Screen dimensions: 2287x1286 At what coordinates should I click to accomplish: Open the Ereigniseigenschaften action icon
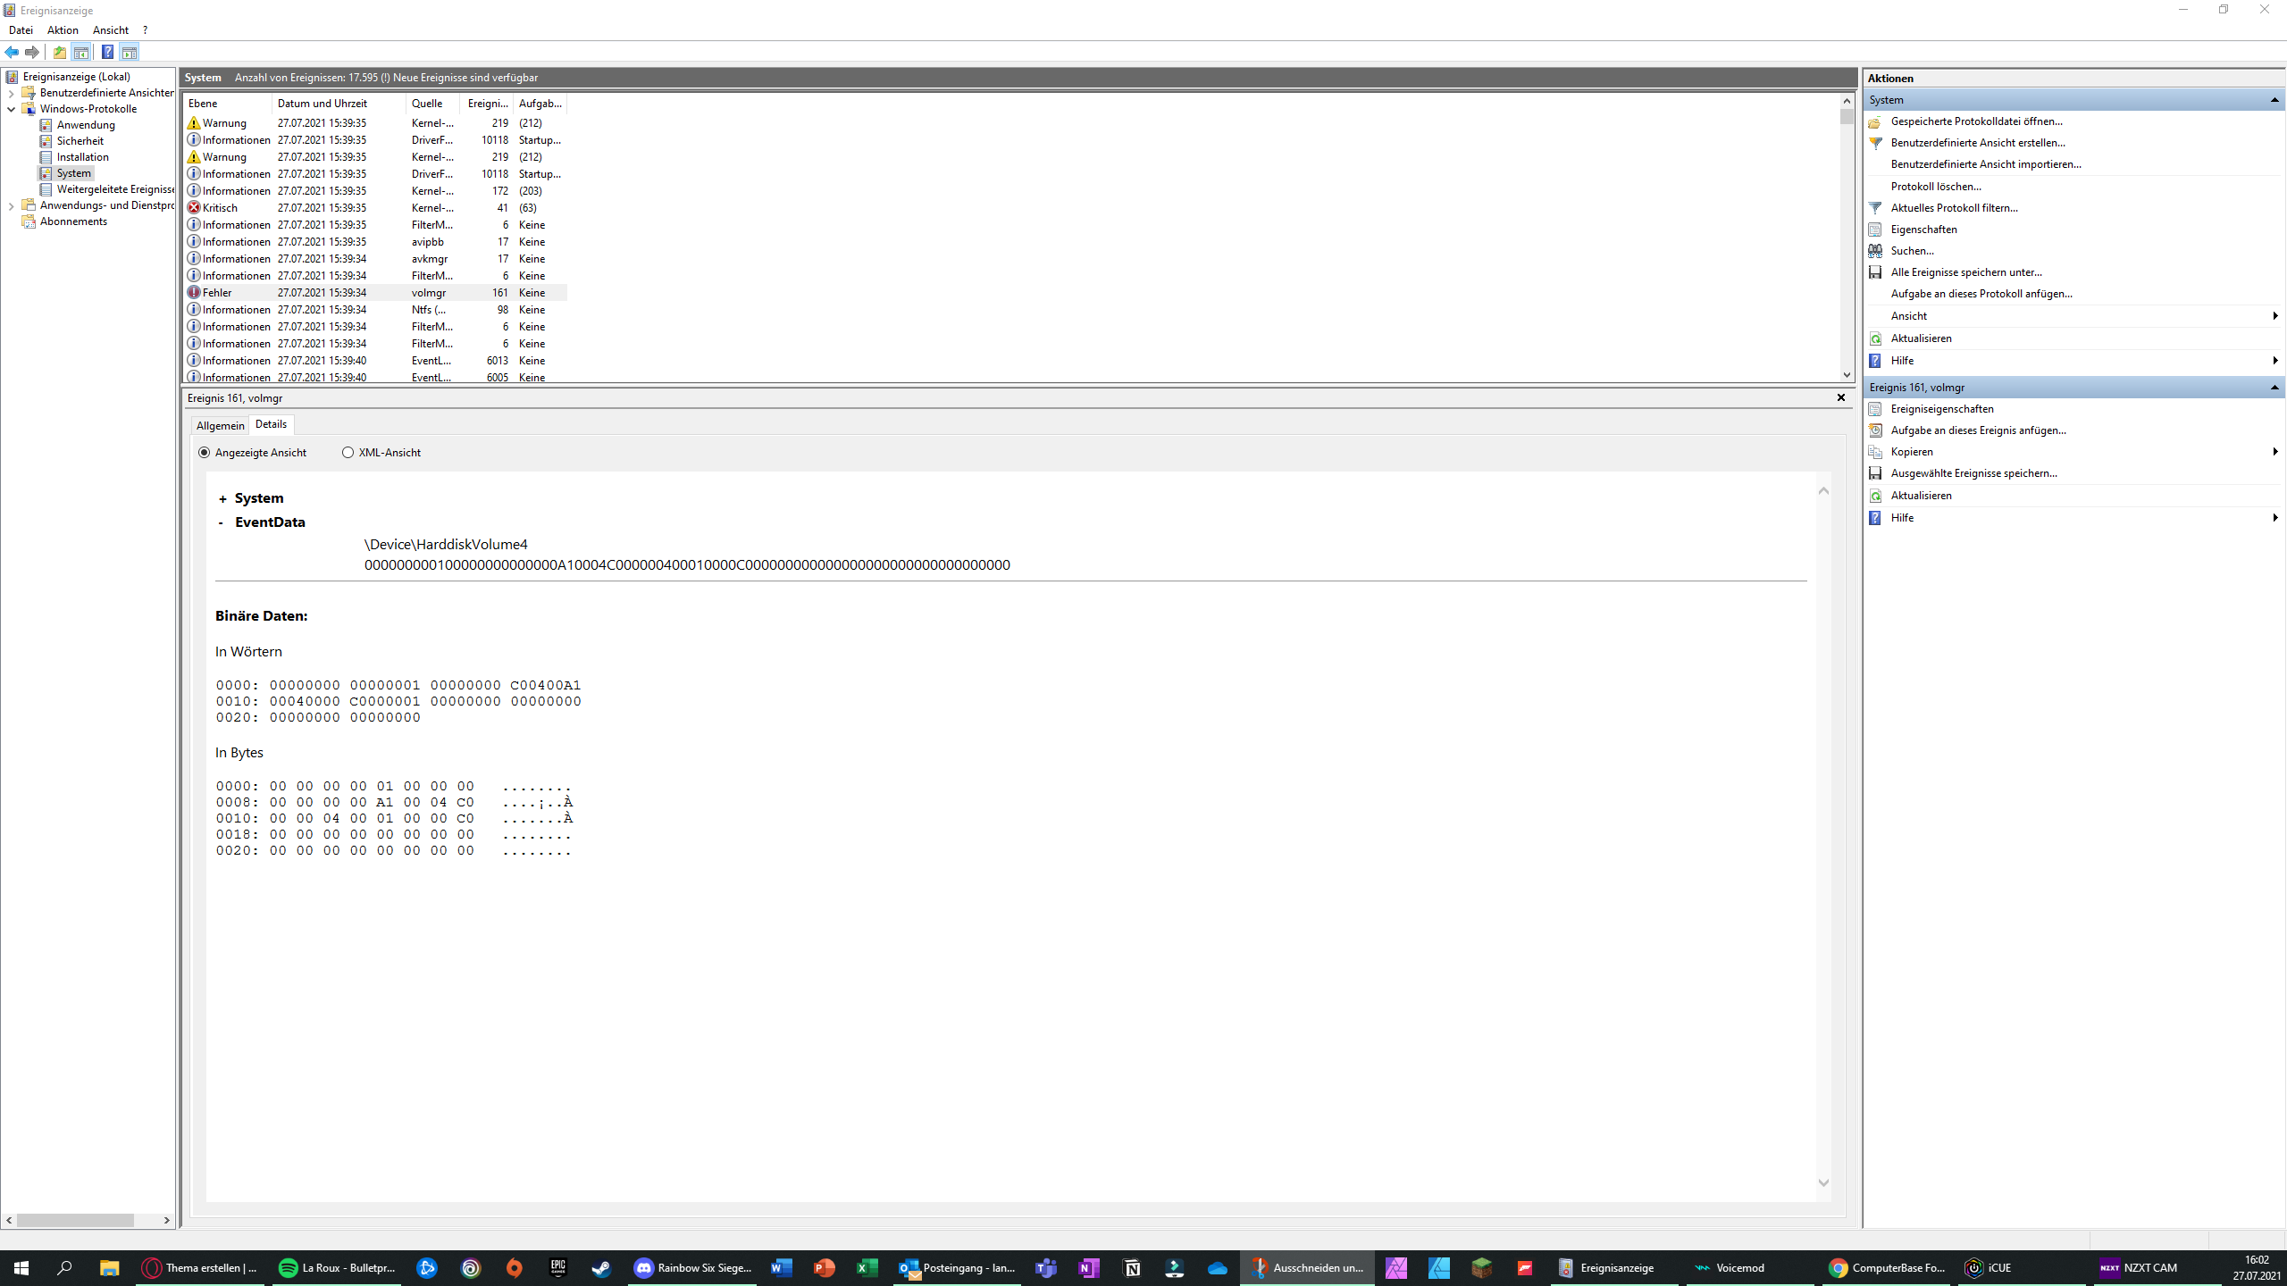point(1875,409)
